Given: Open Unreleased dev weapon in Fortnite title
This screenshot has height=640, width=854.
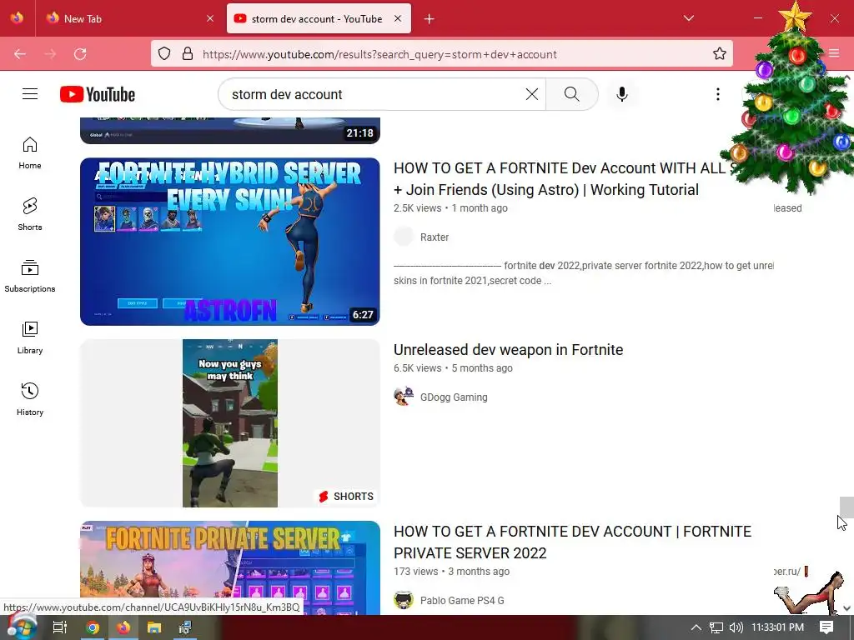Looking at the screenshot, I should 508,350.
